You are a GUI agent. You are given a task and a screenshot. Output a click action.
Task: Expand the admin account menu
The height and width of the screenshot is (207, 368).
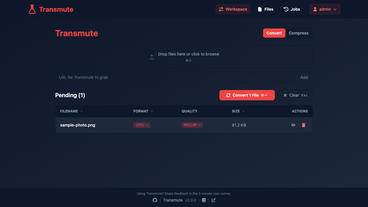[x=325, y=9]
